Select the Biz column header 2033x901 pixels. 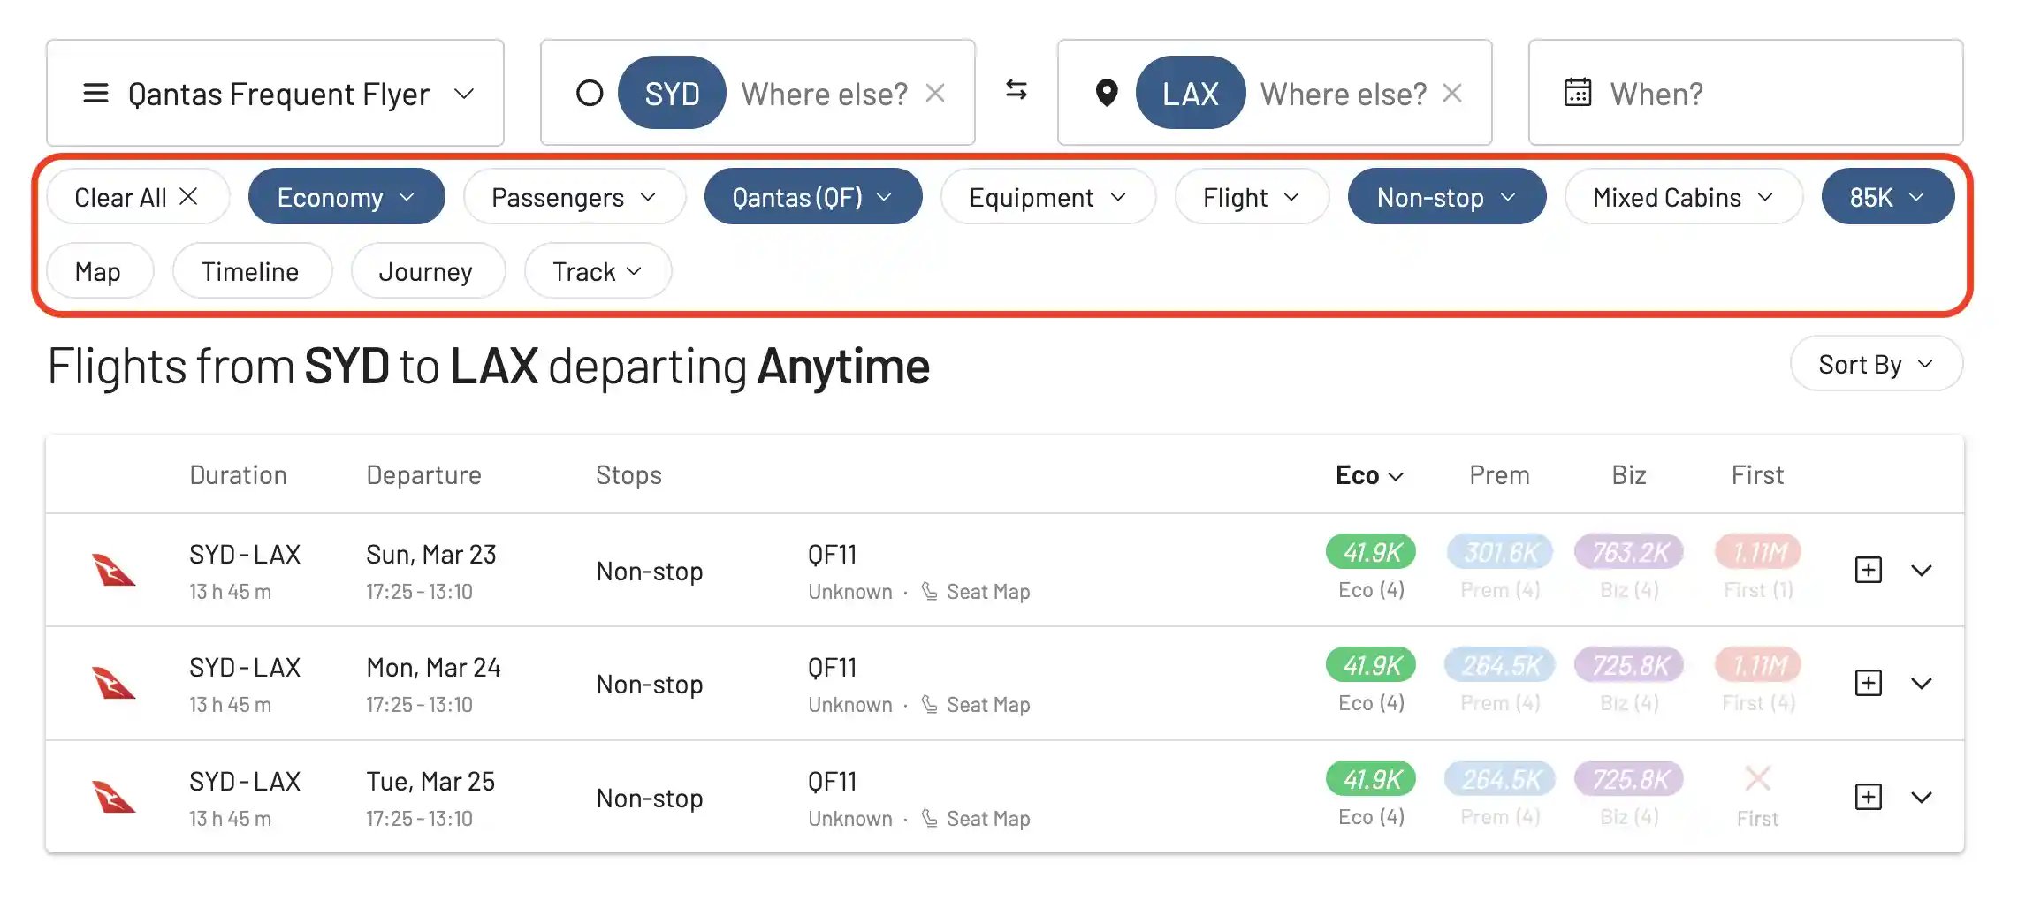click(1629, 475)
